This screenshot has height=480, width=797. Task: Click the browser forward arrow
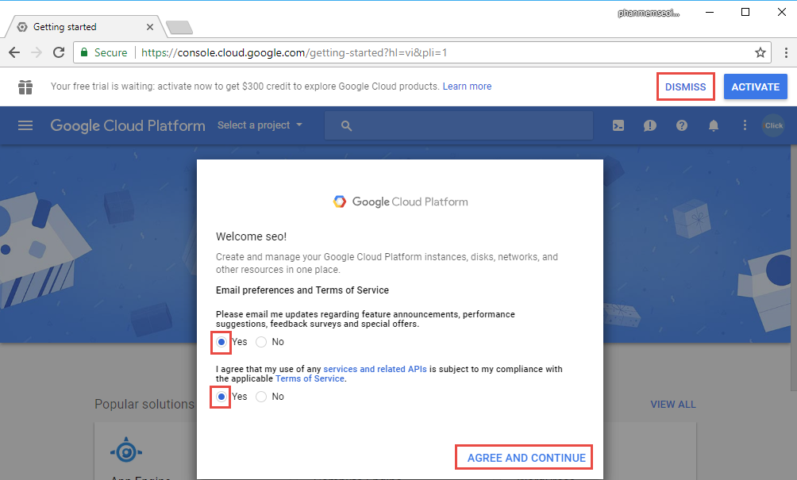click(x=36, y=52)
